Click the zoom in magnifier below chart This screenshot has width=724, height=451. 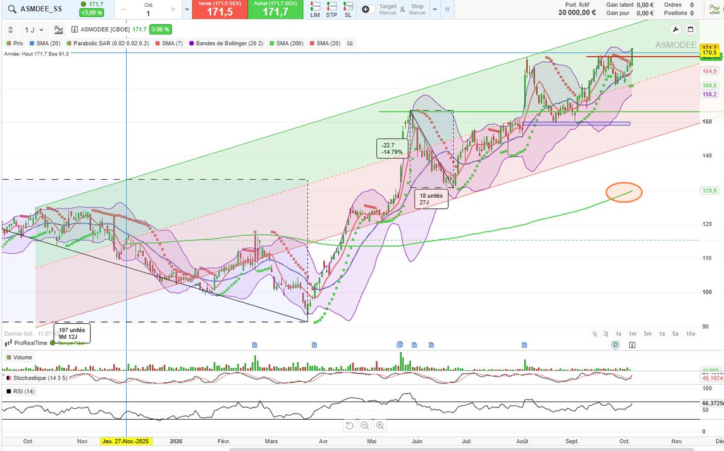tap(380, 426)
